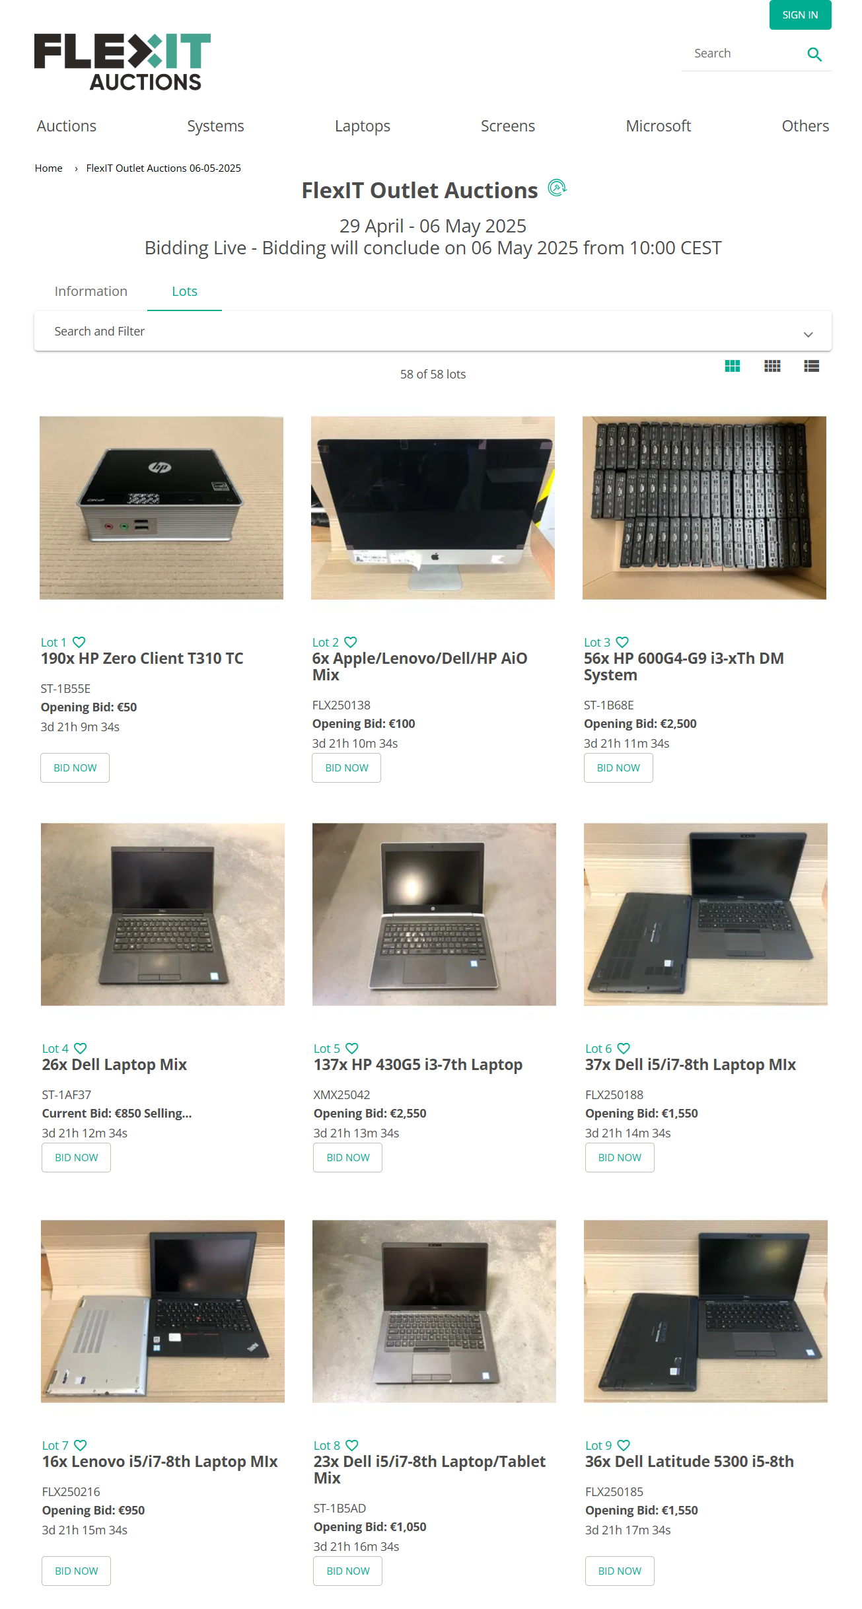Switch to list view icon
862x1609 pixels.
(812, 366)
